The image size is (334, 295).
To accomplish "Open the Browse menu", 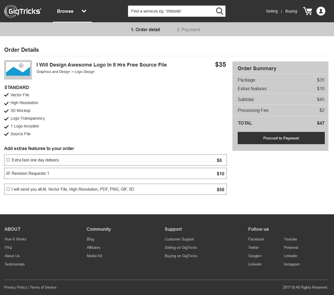I will 65,11.
